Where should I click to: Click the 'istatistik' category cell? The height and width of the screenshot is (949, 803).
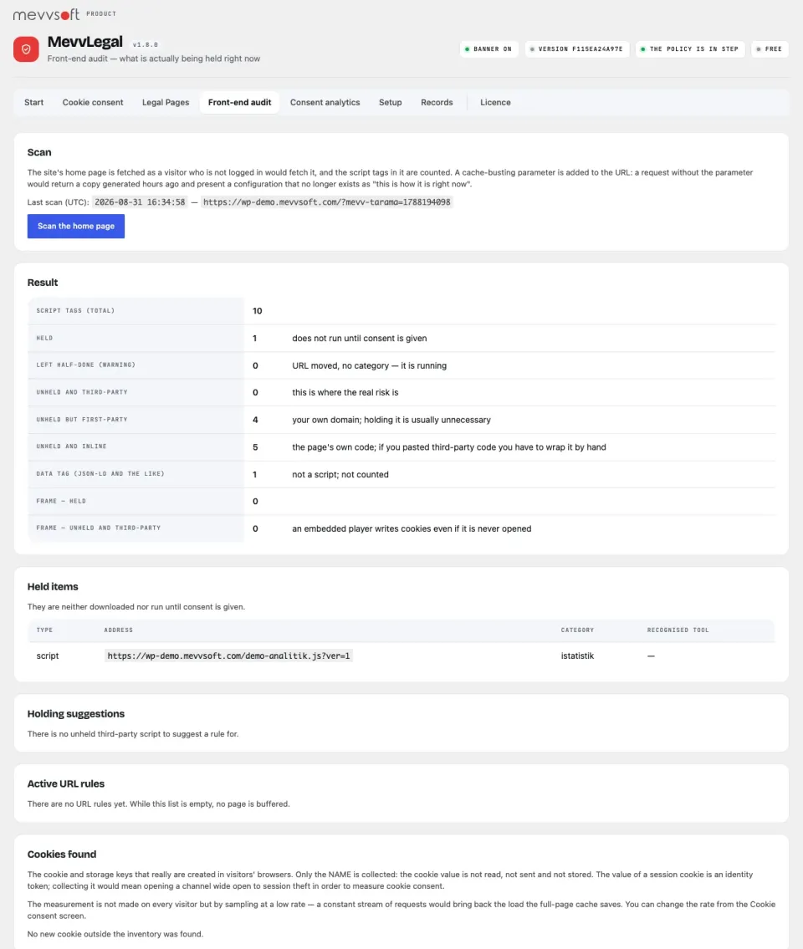coord(577,656)
